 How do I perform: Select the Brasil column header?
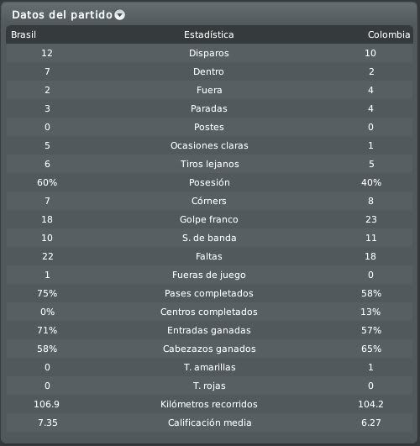point(24,34)
